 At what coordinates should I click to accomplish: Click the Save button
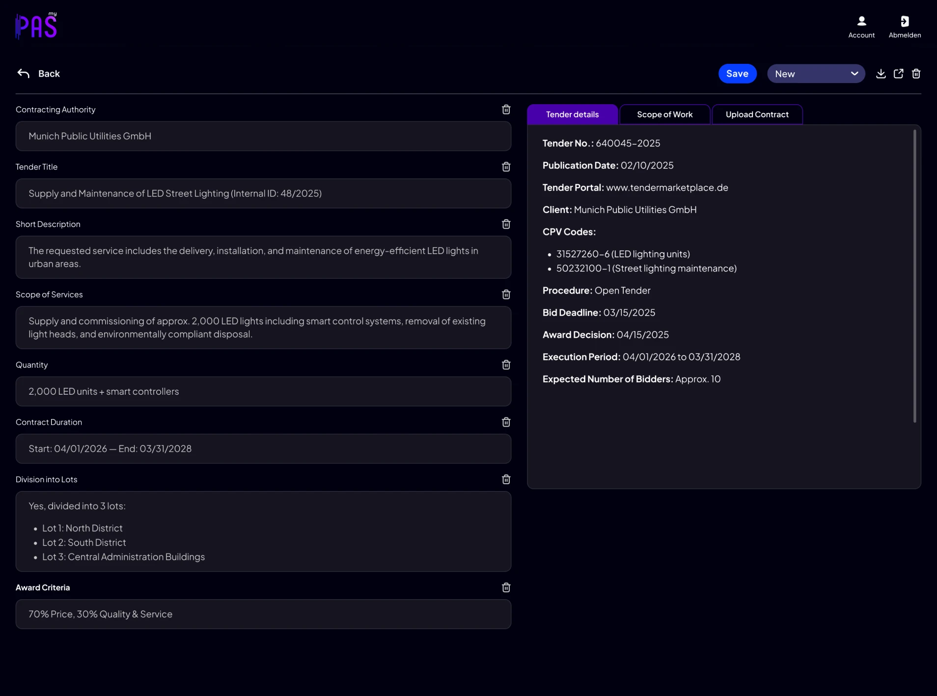tap(737, 74)
